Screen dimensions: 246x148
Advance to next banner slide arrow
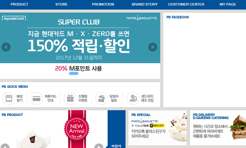(153, 47)
